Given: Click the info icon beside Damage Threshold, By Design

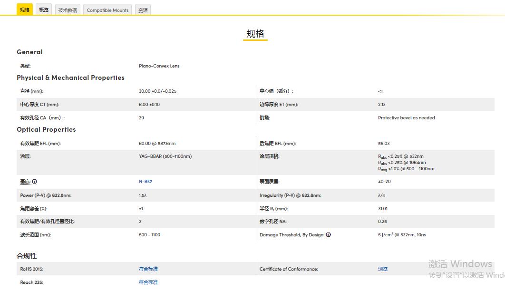Looking at the screenshot, I should [329, 234].
